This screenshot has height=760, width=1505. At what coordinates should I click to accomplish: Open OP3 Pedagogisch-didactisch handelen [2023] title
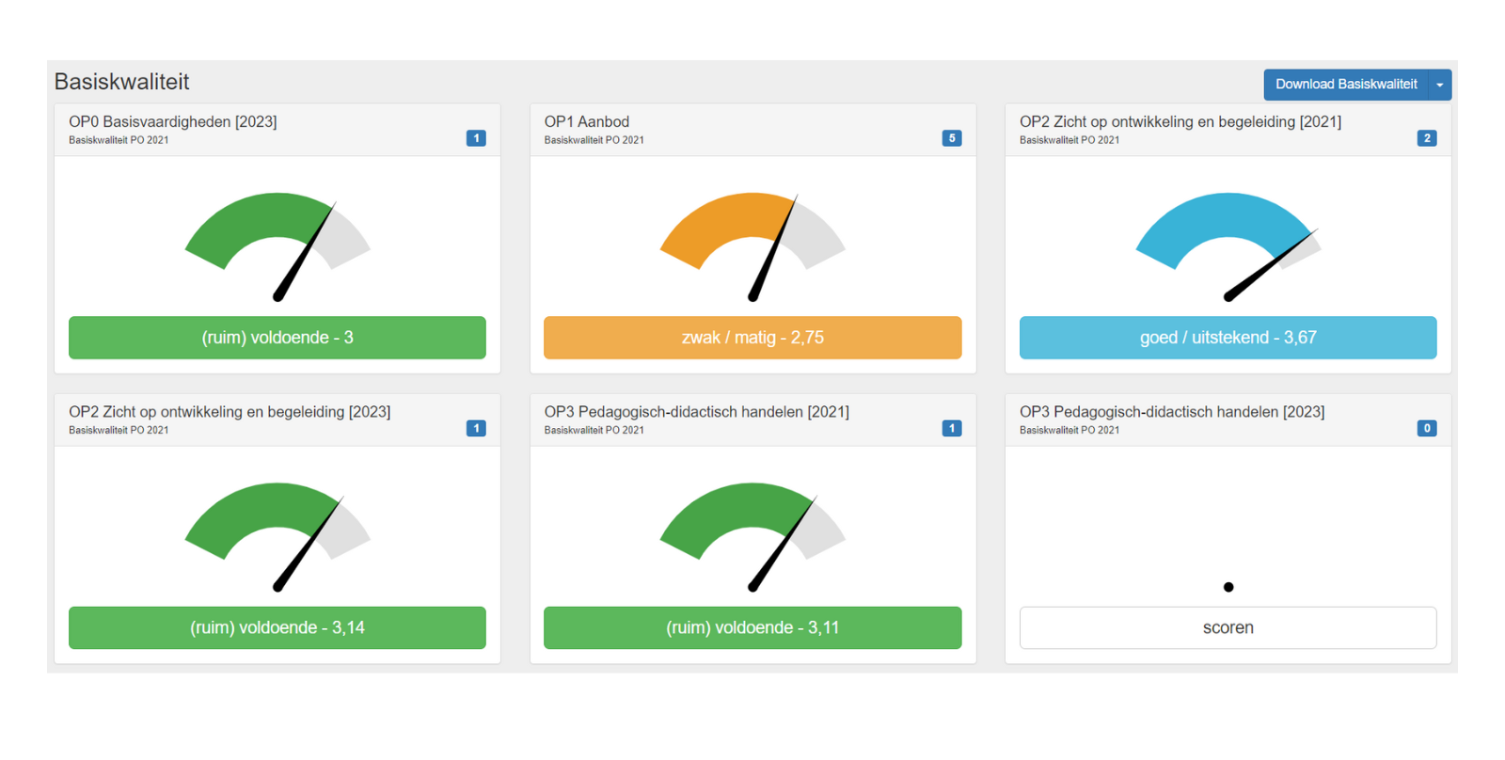click(x=1171, y=412)
